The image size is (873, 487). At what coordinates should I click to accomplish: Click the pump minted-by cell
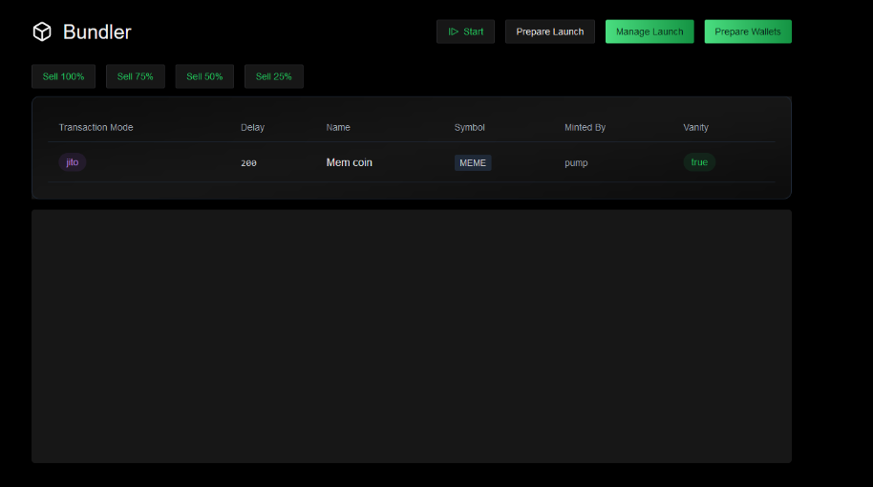coord(576,163)
